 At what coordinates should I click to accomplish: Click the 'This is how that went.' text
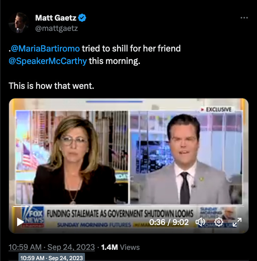coord(51,86)
